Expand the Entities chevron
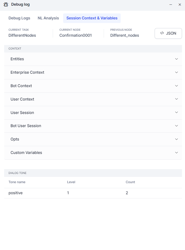Screen dimensions: 185x250 click(x=177, y=59)
